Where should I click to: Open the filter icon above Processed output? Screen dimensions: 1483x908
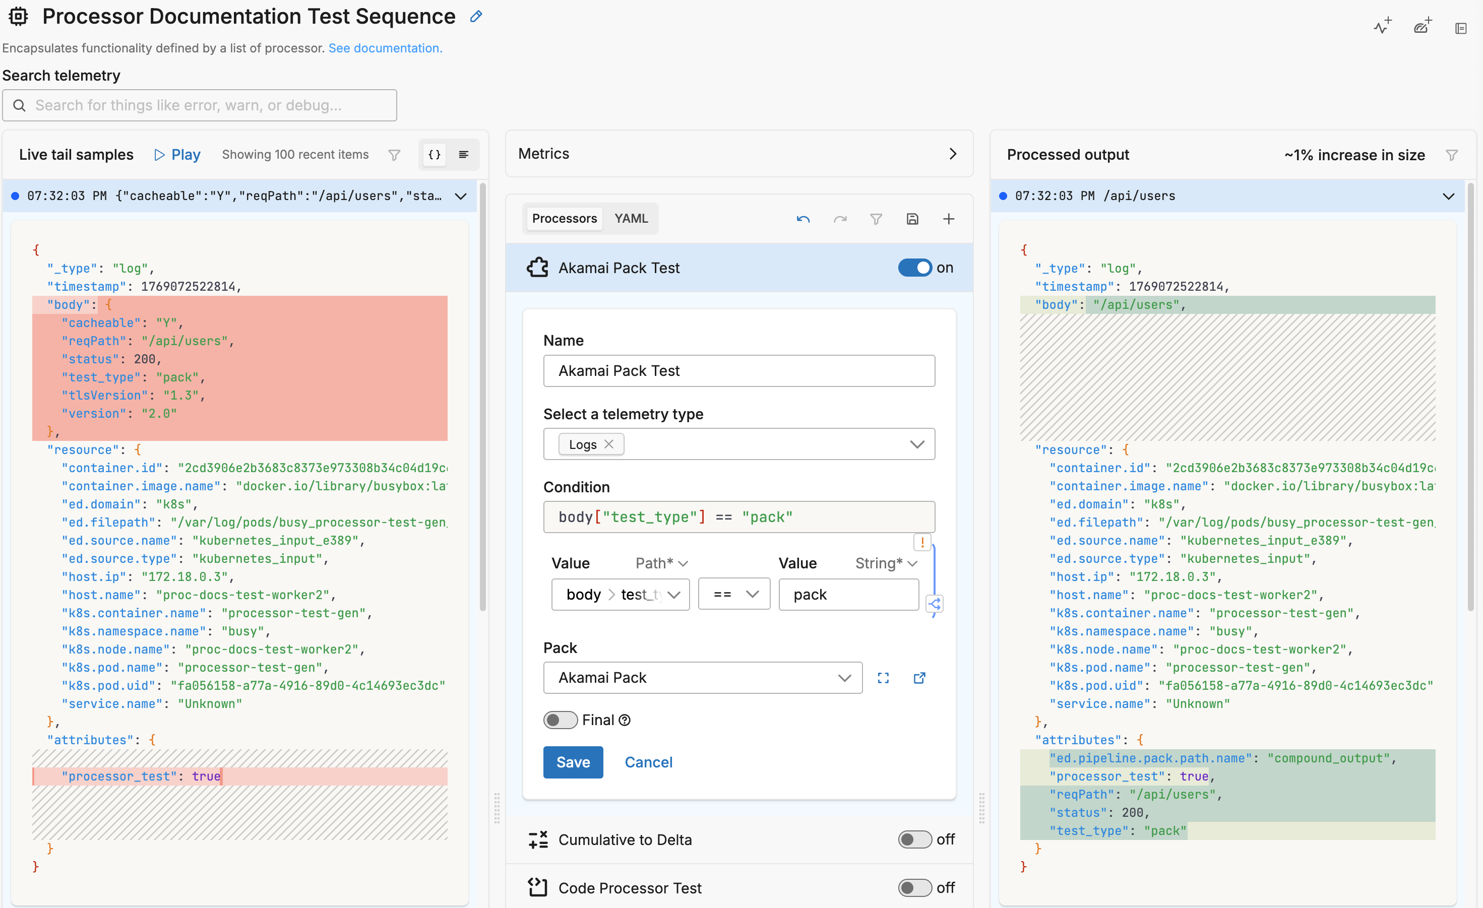[x=1452, y=155]
